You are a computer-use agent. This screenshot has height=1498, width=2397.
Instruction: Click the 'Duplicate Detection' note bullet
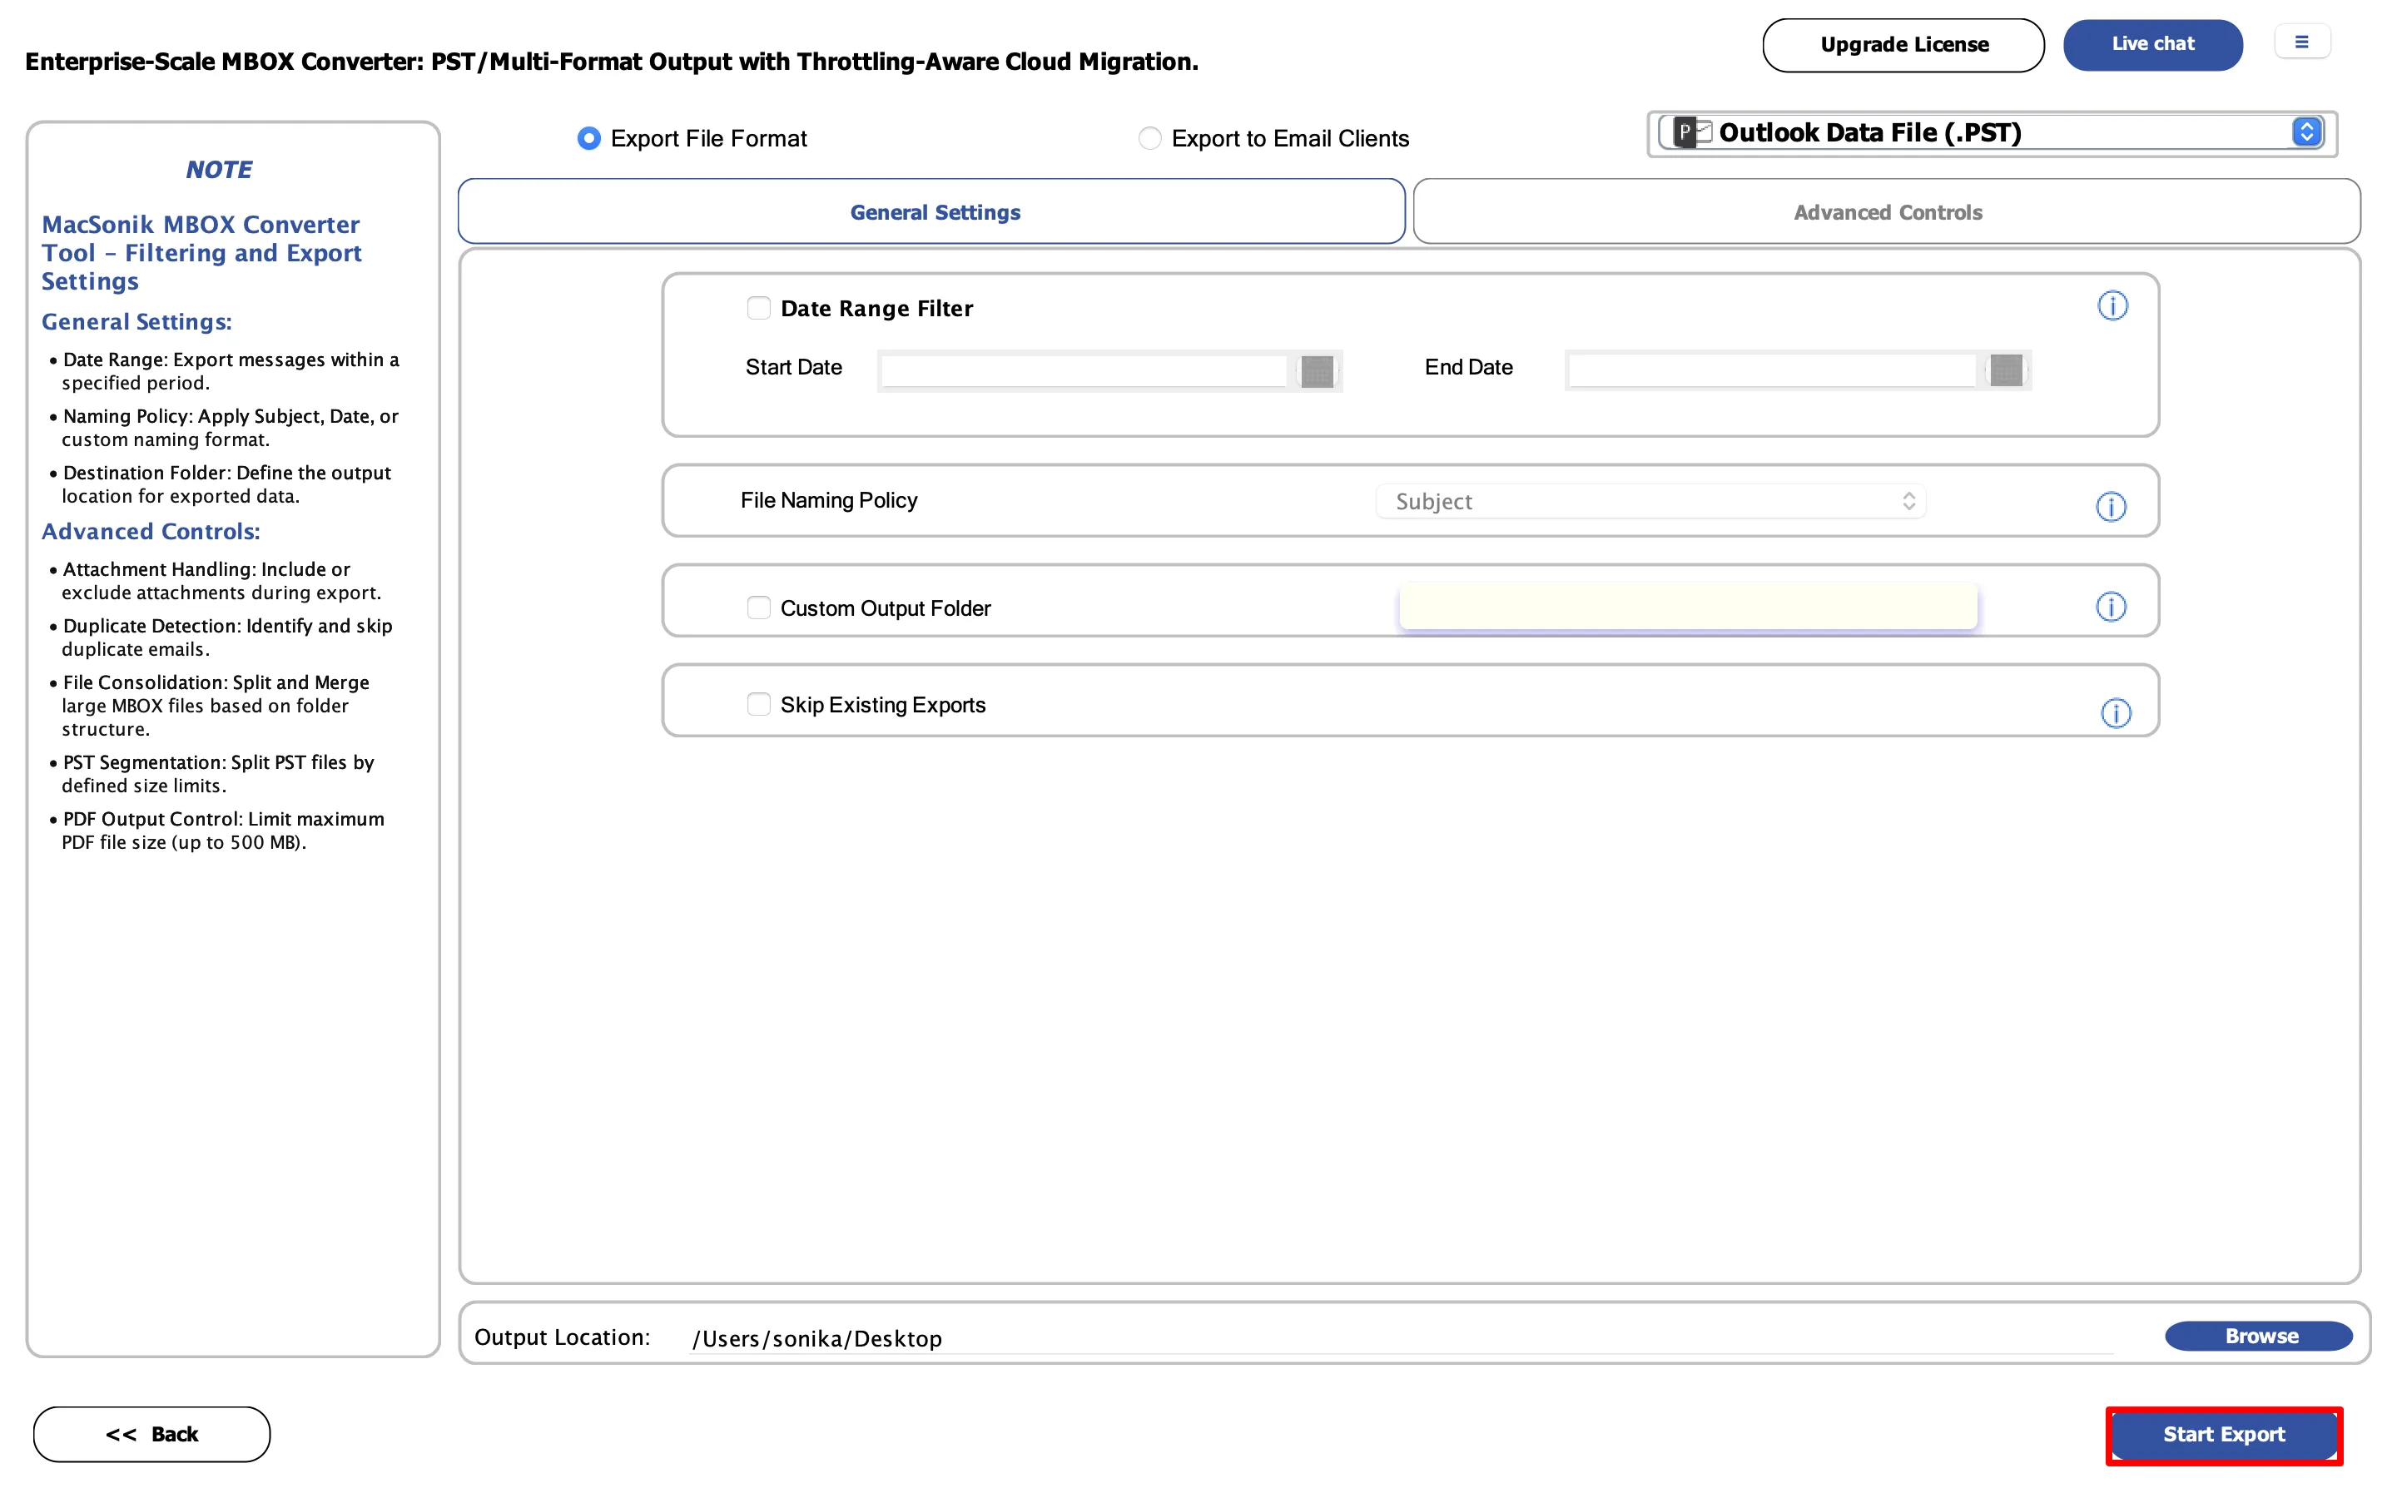221,637
